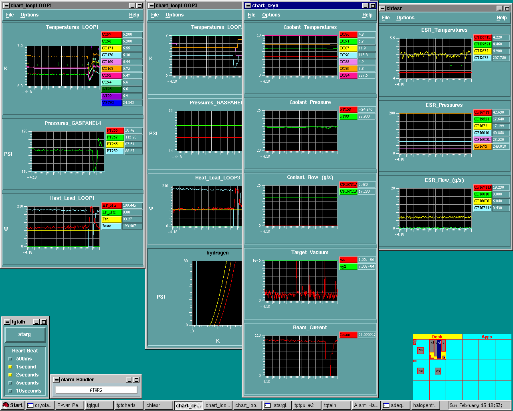Viewport: 513px width, 411px height.
Task: Enable the 500ms Heart Beat option
Action: click(x=10, y=359)
